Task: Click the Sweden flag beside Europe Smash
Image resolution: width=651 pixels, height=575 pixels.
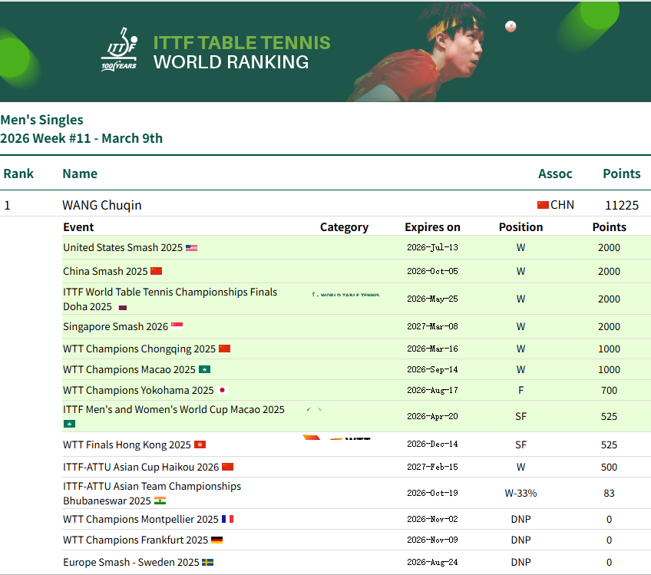Action: point(207,563)
